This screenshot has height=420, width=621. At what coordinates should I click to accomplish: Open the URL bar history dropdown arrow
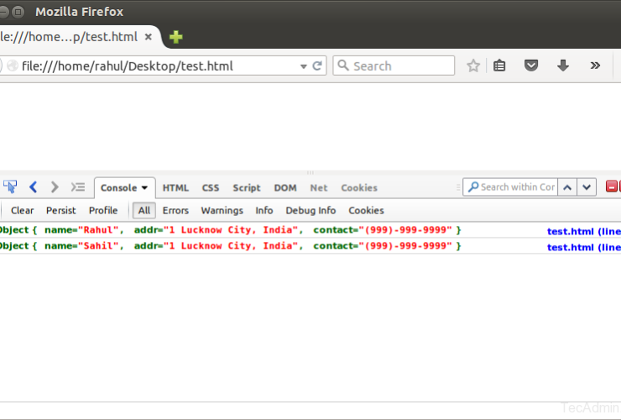click(304, 66)
